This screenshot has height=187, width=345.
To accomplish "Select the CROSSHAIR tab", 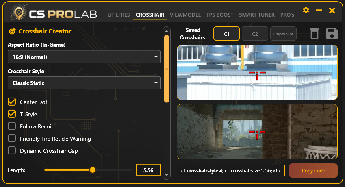I will pos(150,15).
